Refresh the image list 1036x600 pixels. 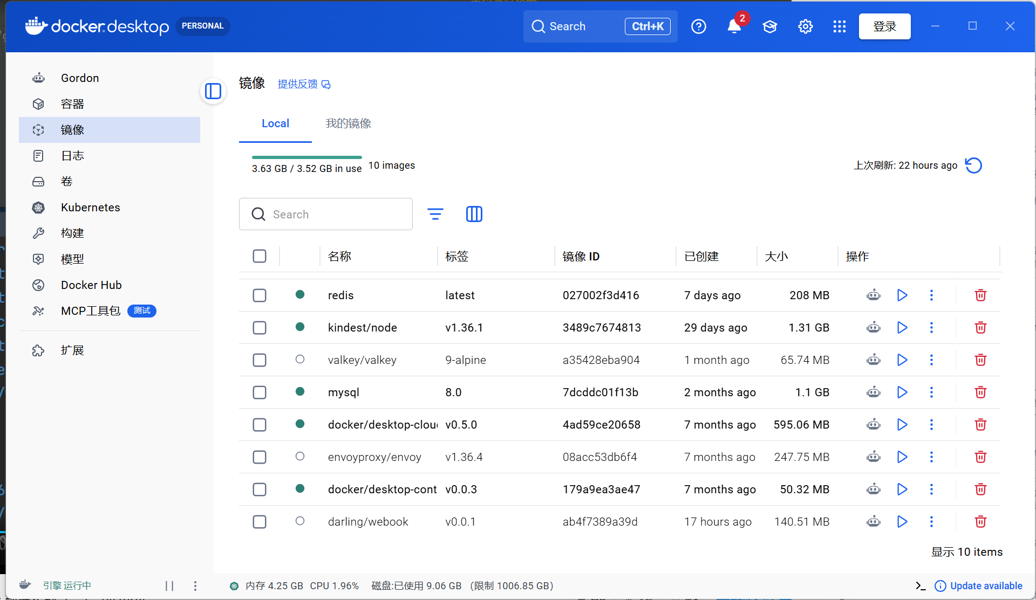pyautogui.click(x=973, y=165)
